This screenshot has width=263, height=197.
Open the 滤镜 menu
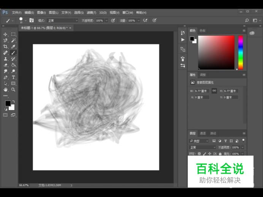pos(92,13)
